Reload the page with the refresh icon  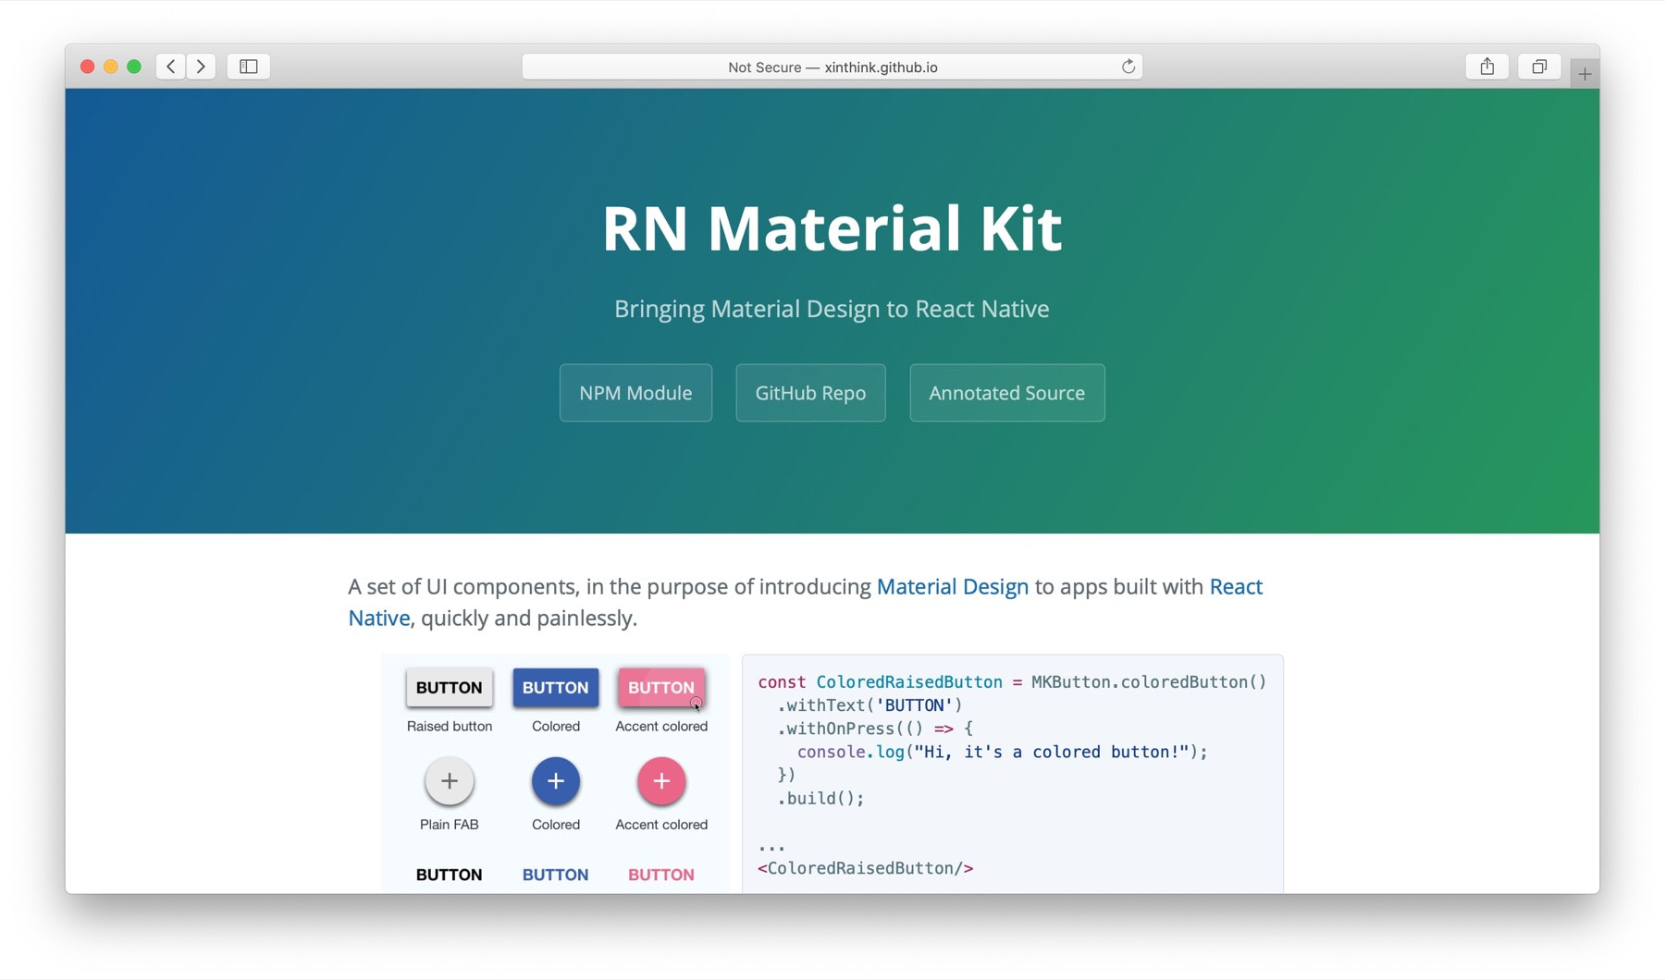point(1128,67)
